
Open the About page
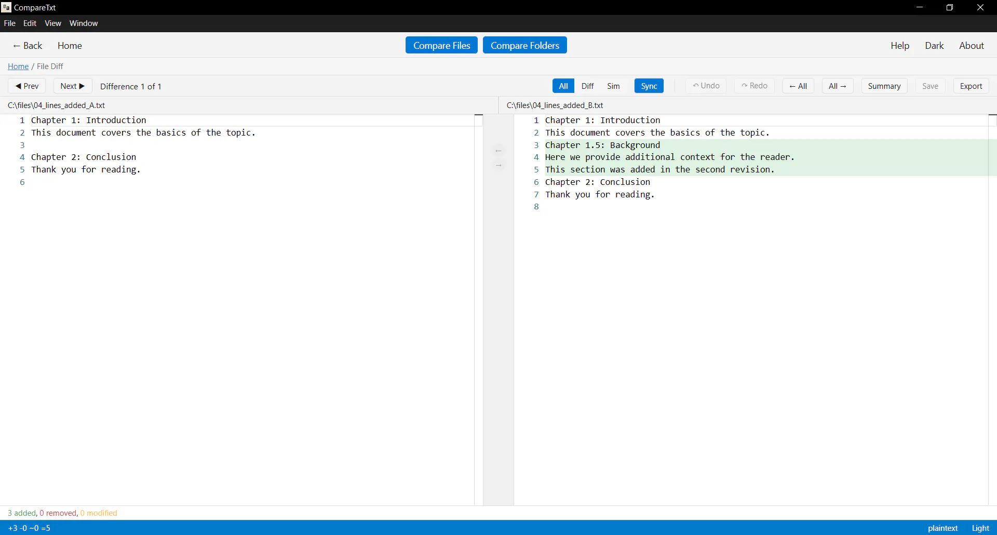click(972, 46)
